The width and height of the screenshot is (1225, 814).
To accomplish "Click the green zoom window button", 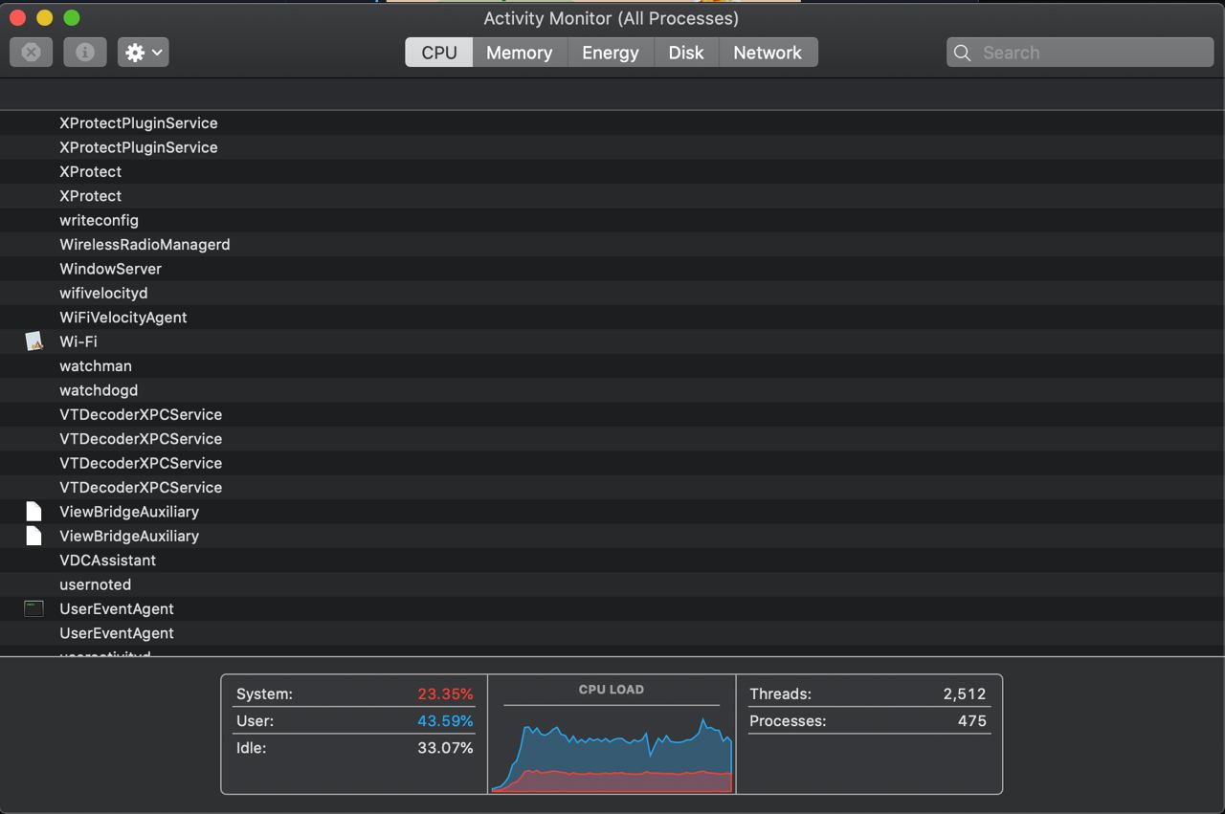I will [x=72, y=18].
